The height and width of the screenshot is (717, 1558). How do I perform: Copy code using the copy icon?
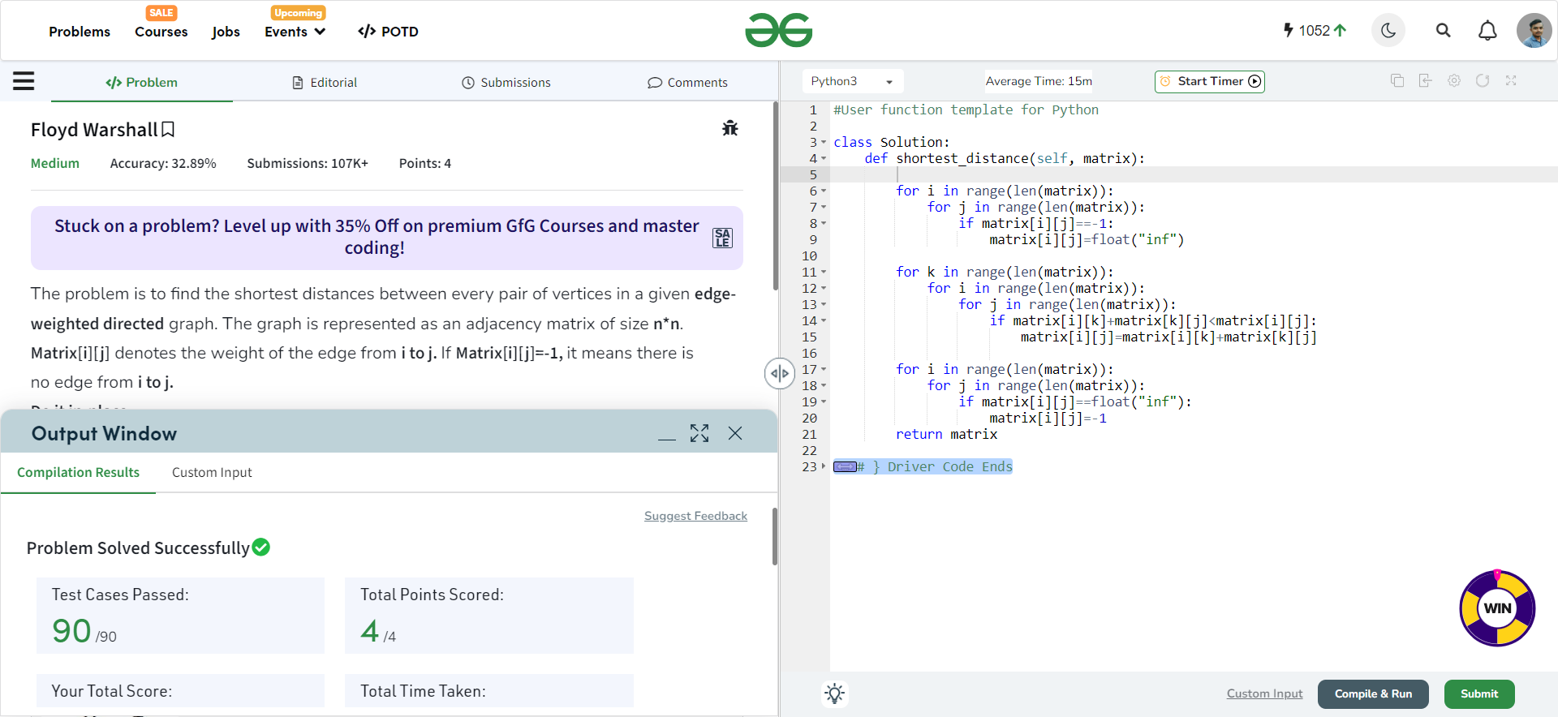(x=1397, y=80)
